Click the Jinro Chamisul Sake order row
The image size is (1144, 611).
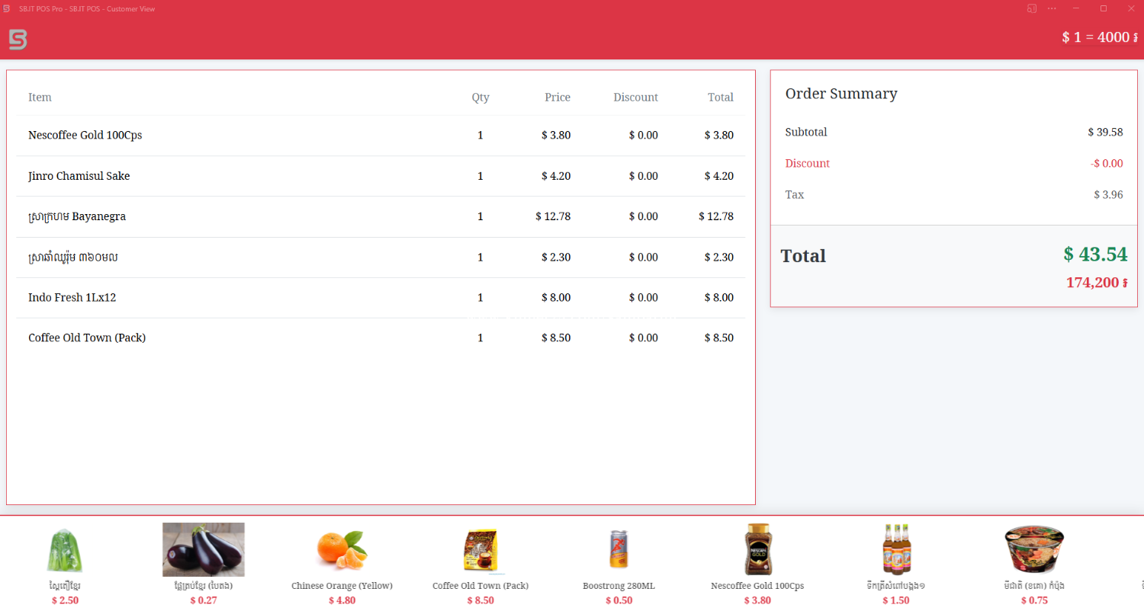click(x=381, y=176)
